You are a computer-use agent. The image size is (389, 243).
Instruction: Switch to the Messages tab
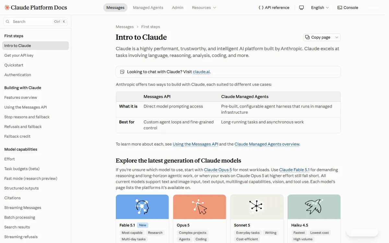pyautogui.click(x=115, y=7)
